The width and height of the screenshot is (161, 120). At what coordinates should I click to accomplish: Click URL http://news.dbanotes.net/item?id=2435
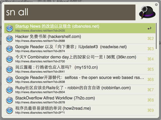point(40,31)
